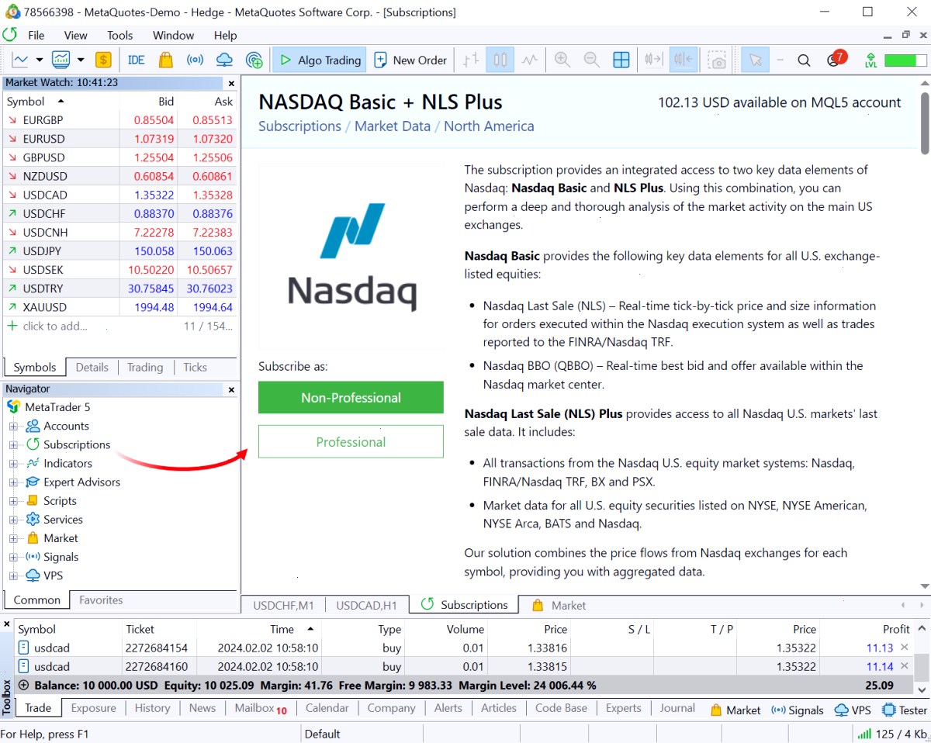Open the USDCHF,M1 chart tab
This screenshot has height=743, width=931.
[283, 605]
